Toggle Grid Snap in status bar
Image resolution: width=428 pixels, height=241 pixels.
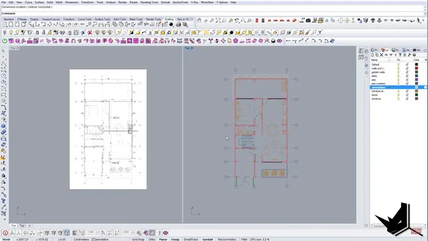(138, 239)
